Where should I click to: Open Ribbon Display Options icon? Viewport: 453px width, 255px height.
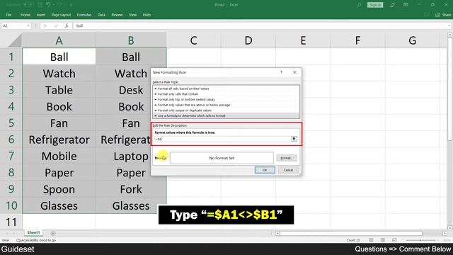point(406,5)
